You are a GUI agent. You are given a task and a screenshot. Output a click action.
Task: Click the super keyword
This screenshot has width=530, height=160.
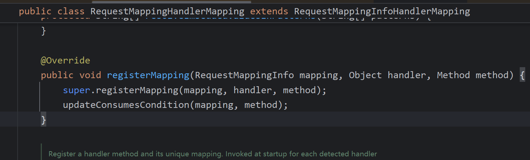pyautogui.click(x=76, y=90)
